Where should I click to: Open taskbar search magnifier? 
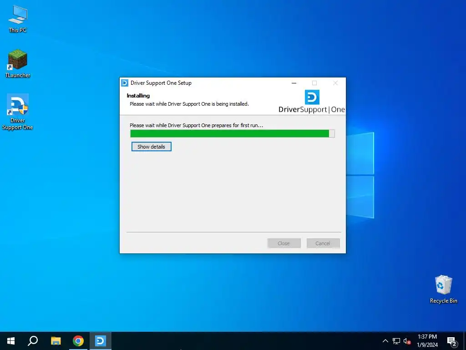[x=33, y=341]
